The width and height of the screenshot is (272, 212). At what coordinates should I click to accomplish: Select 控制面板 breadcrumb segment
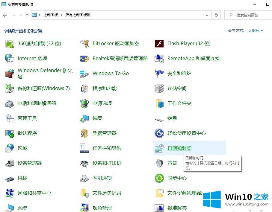51,15
